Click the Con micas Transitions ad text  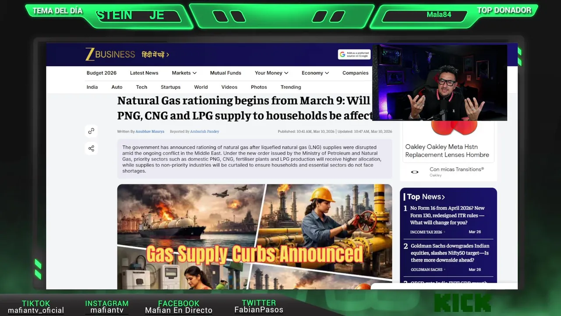point(457,169)
